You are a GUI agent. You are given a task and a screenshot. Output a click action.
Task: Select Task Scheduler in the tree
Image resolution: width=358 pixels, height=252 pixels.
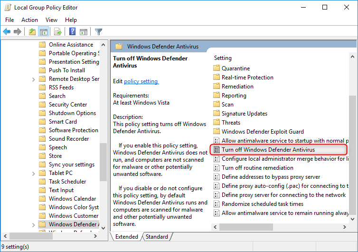click(x=67, y=182)
